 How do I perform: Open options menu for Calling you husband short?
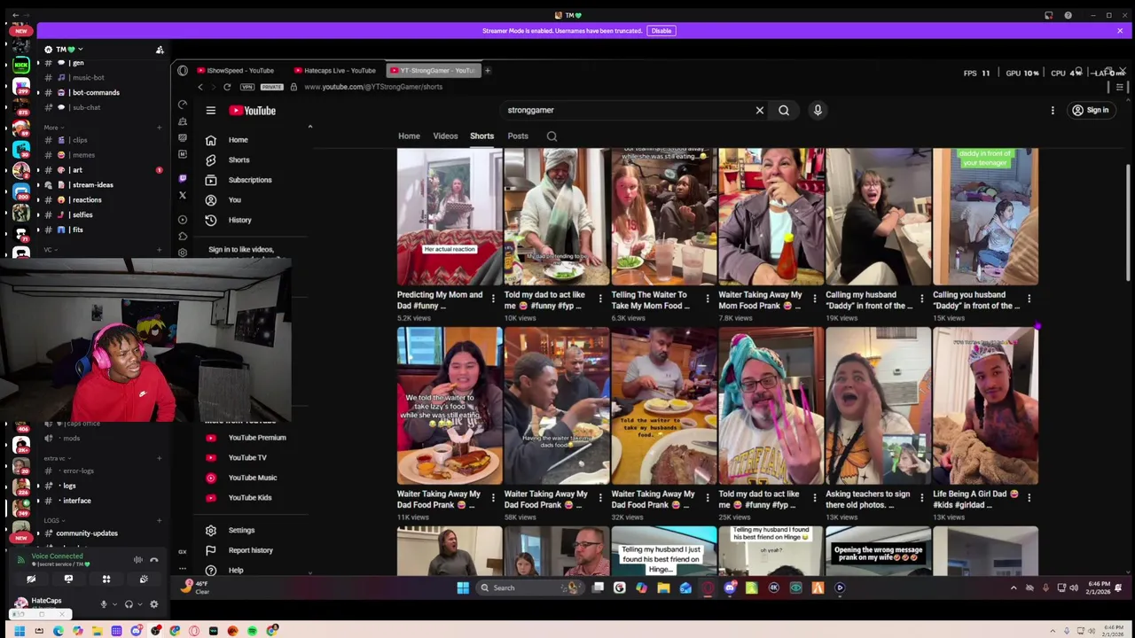pyautogui.click(x=1029, y=299)
